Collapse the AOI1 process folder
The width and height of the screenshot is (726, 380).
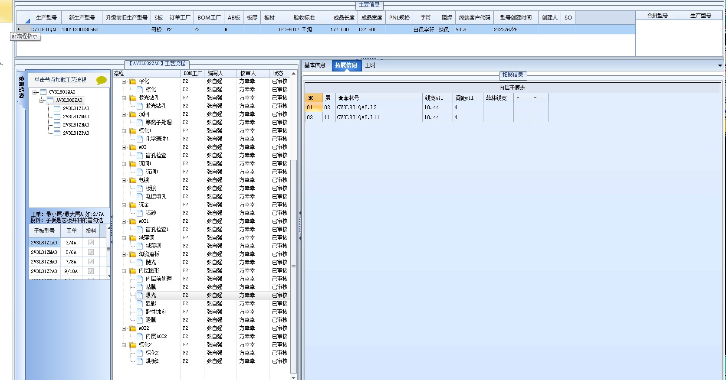coord(125,221)
